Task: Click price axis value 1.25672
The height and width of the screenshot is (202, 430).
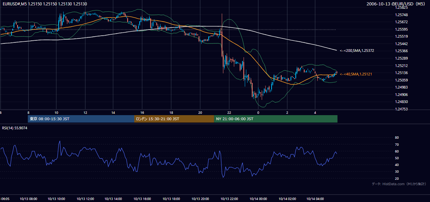Action: (x=401, y=22)
